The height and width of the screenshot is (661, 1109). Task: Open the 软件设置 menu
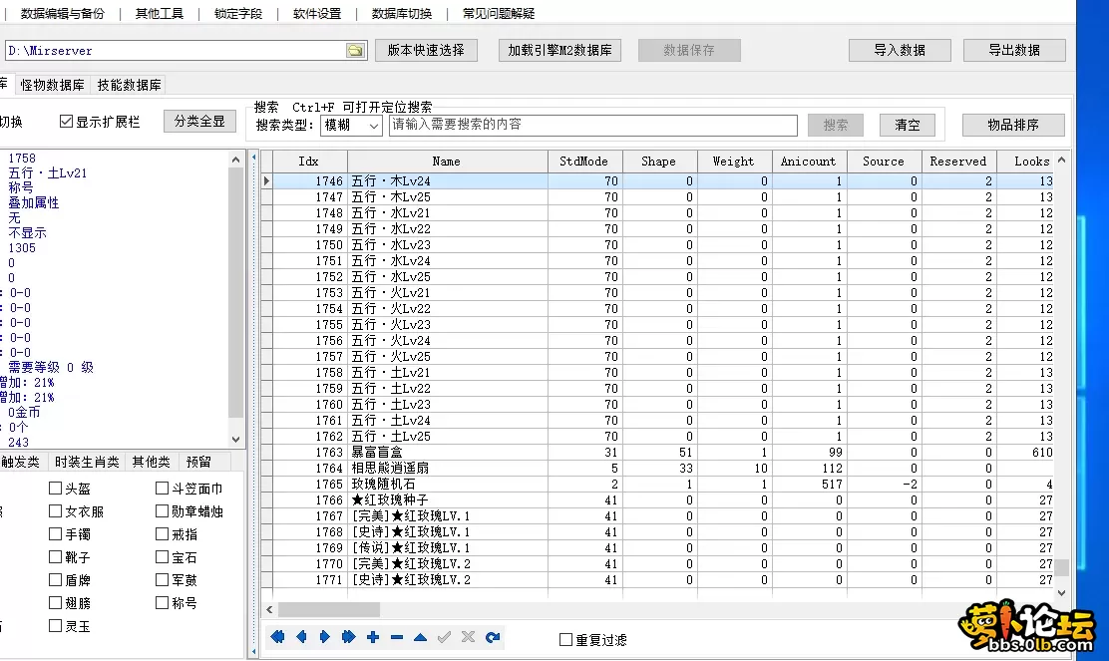coord(317,13)
